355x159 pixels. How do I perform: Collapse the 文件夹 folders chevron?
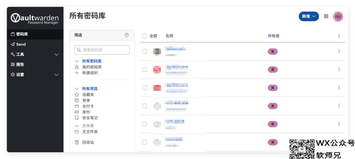pyautogui.click(x=77, y=126)
